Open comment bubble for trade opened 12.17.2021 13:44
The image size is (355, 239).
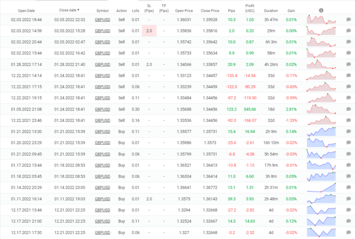349,210
